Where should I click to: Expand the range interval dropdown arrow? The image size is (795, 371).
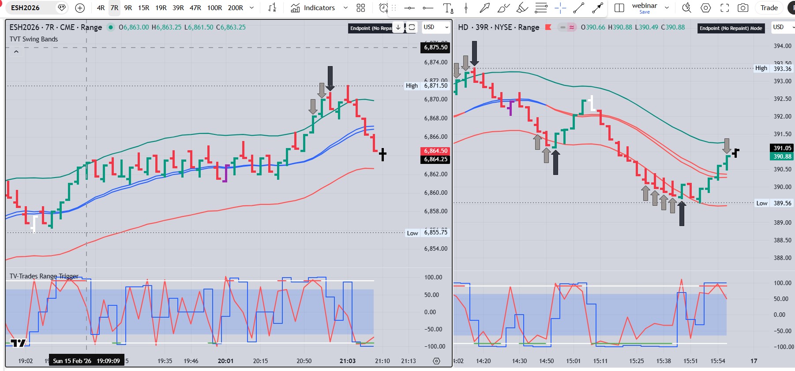(252, 8)
